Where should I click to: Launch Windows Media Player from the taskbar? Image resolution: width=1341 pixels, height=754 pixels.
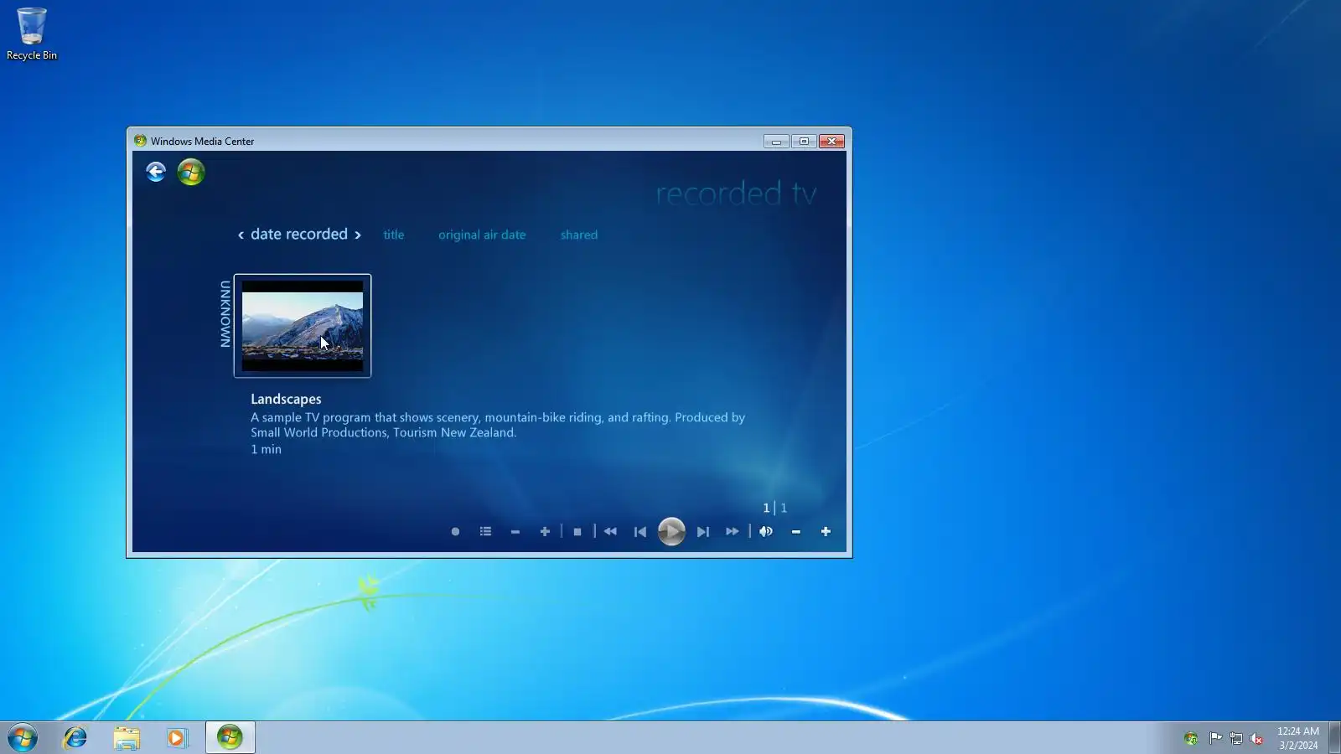coord(177,738)
